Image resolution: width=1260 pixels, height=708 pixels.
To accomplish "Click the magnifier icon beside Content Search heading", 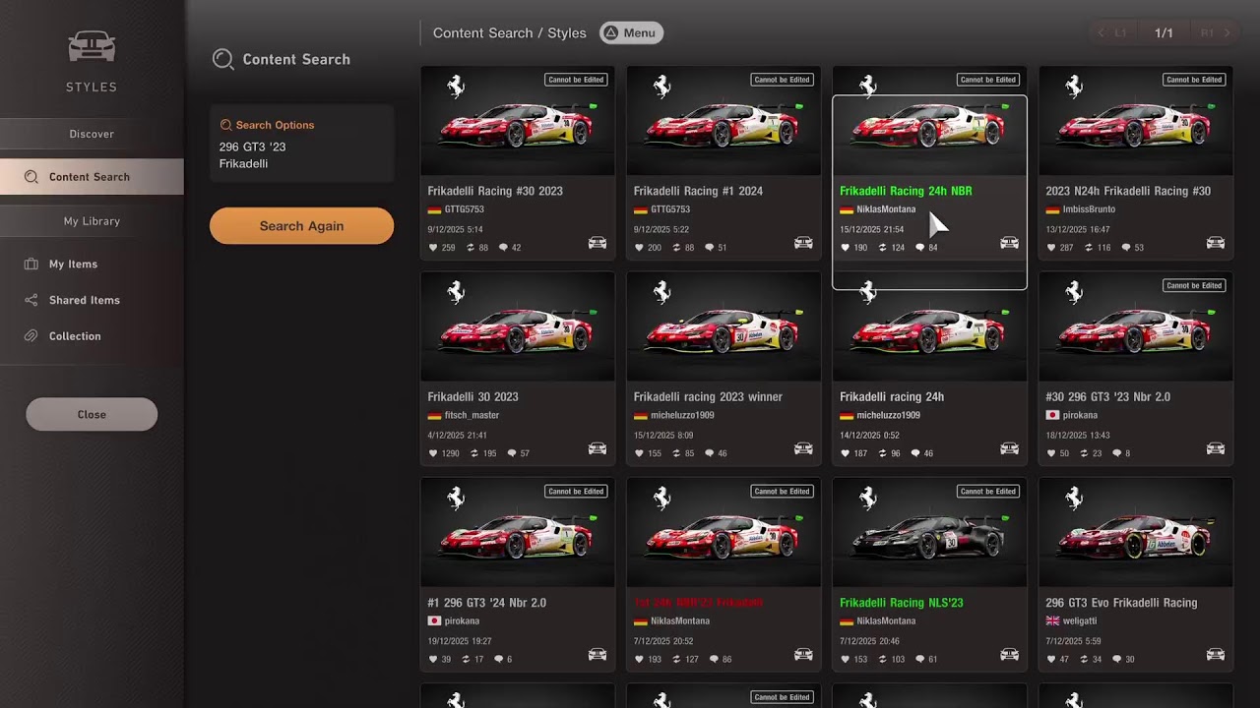I will [223, 59].
